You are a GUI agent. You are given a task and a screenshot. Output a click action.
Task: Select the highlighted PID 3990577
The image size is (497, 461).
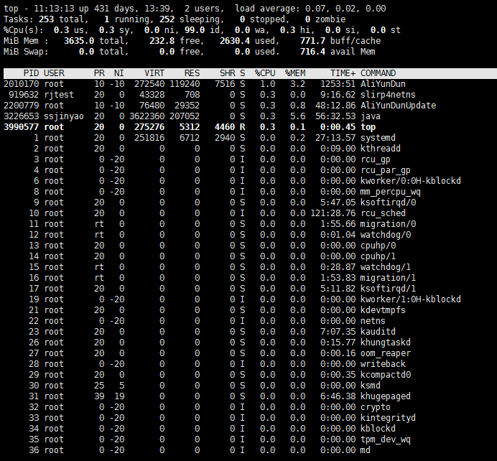22,127
